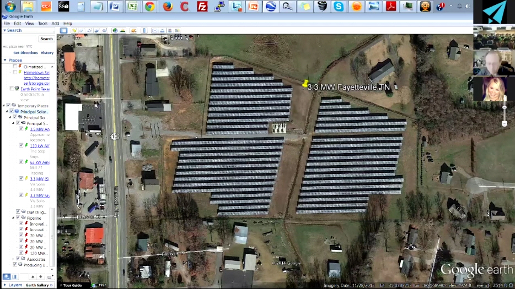Viewport: 515px width, 289px height.
Task: Open Skype from the taskbar
Action: point(339,6)
